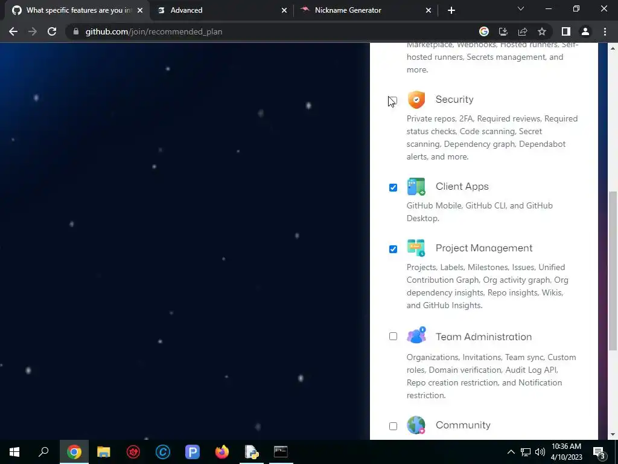The image size is (618, 464).
Task: Click the network icon in system tray
Action: 526,452
